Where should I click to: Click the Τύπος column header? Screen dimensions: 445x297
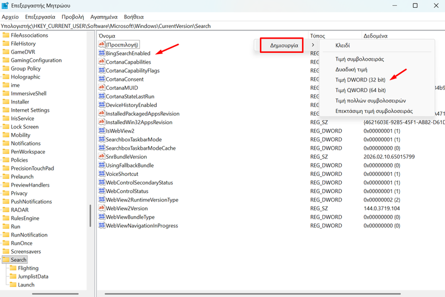pos(318,36)
